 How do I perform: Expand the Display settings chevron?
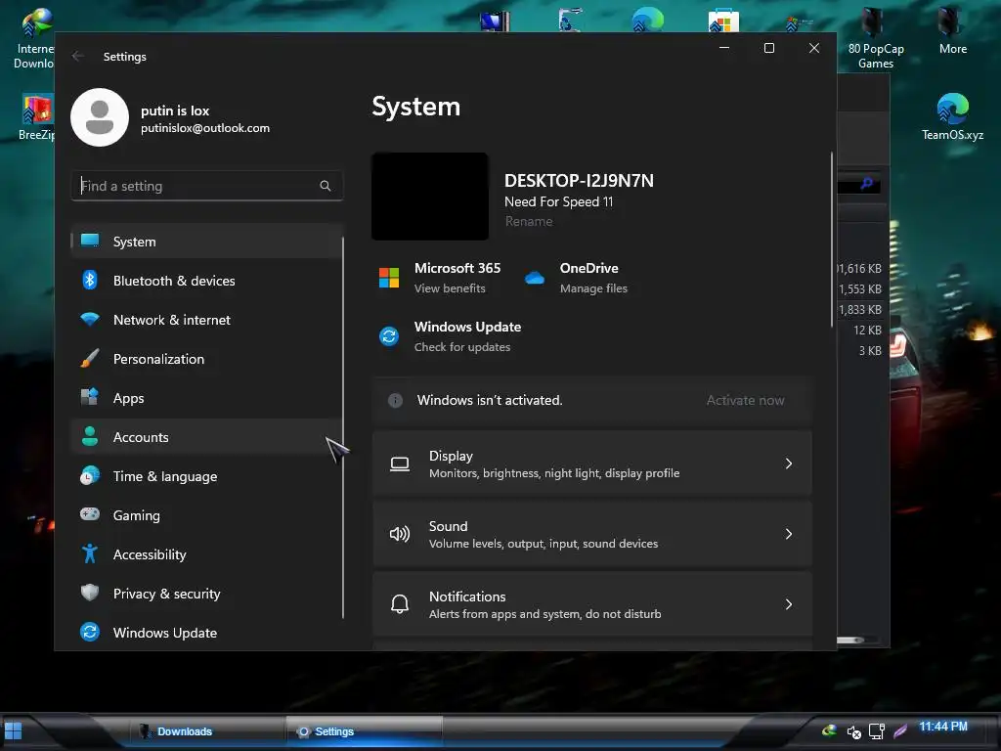(789, 464)
